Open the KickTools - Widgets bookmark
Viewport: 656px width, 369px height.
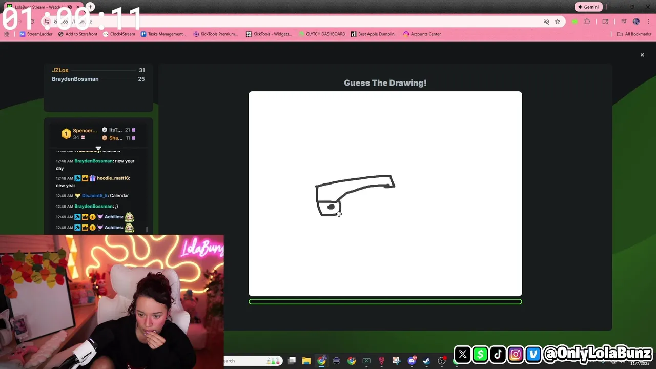click(x=269, y=34)
